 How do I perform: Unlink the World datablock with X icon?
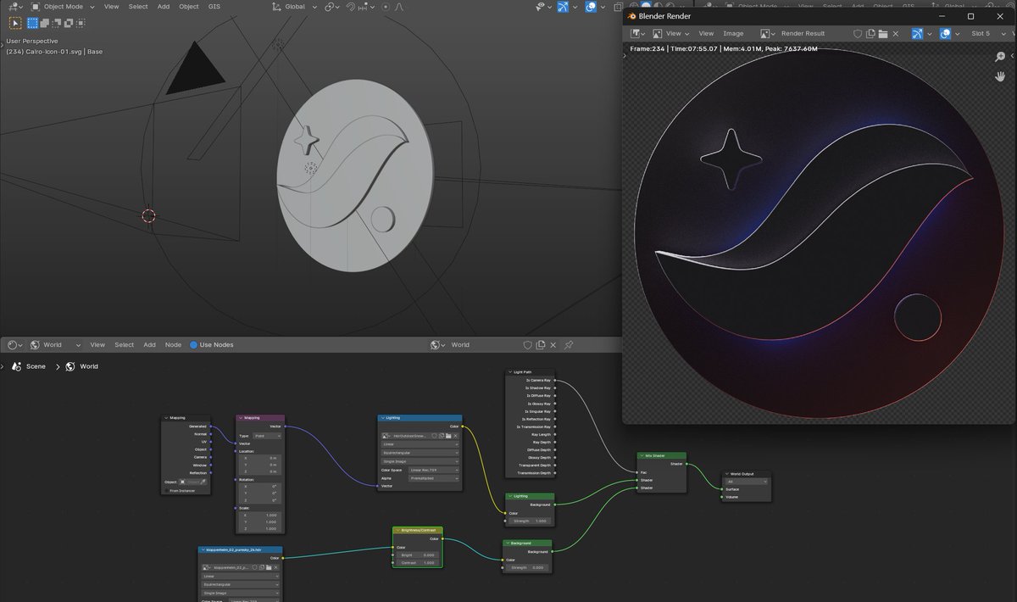pos(553,345)
